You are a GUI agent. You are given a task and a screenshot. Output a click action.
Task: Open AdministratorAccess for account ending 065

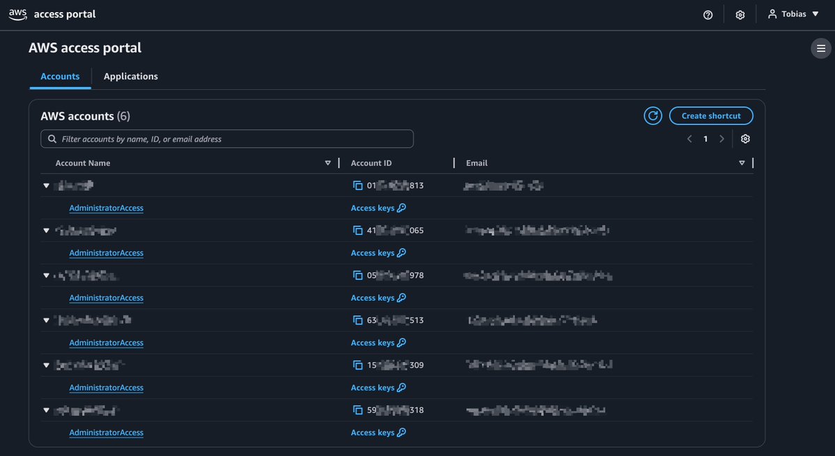106,253
